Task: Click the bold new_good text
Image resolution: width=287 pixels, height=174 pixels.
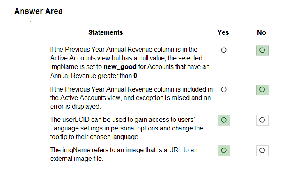Action: tap(120, 67)
